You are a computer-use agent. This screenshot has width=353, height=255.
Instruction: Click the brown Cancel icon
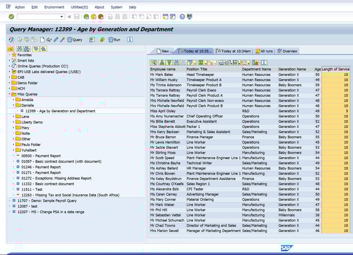tap(101, 16)
